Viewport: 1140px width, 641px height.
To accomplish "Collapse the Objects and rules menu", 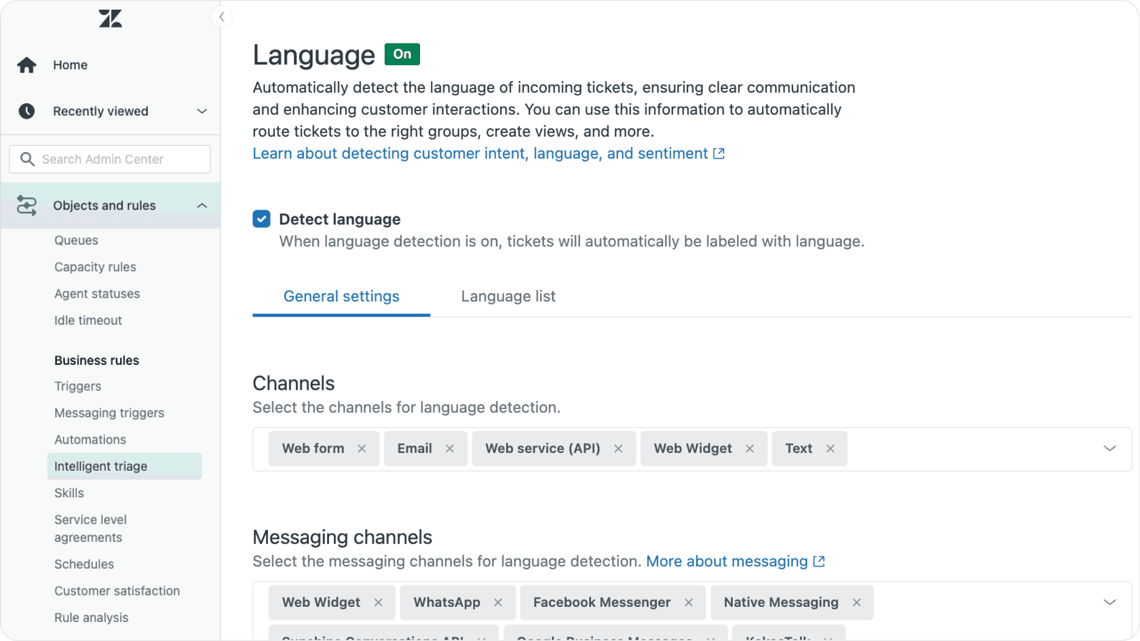I will tap(202, 206).
